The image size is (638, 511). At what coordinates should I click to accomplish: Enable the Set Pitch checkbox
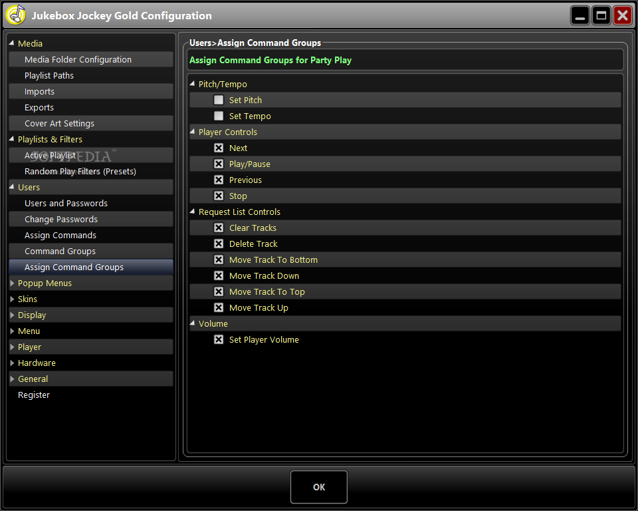[219, 100]
